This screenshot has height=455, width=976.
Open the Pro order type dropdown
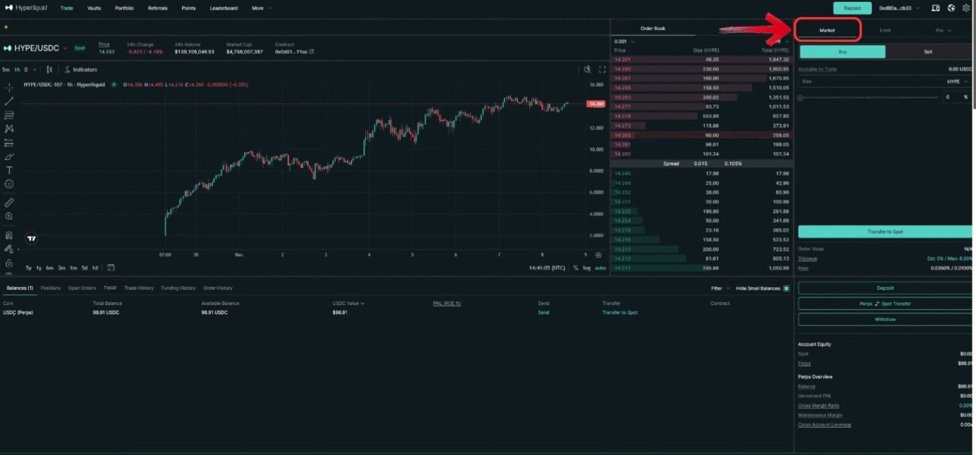[942, 30]
